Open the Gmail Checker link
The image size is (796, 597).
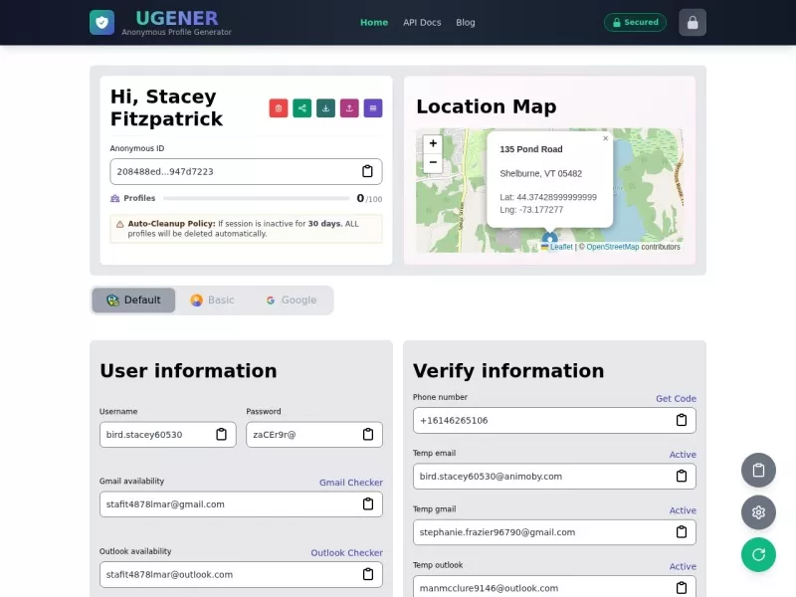pyautogui.click(x=351, y=483)
